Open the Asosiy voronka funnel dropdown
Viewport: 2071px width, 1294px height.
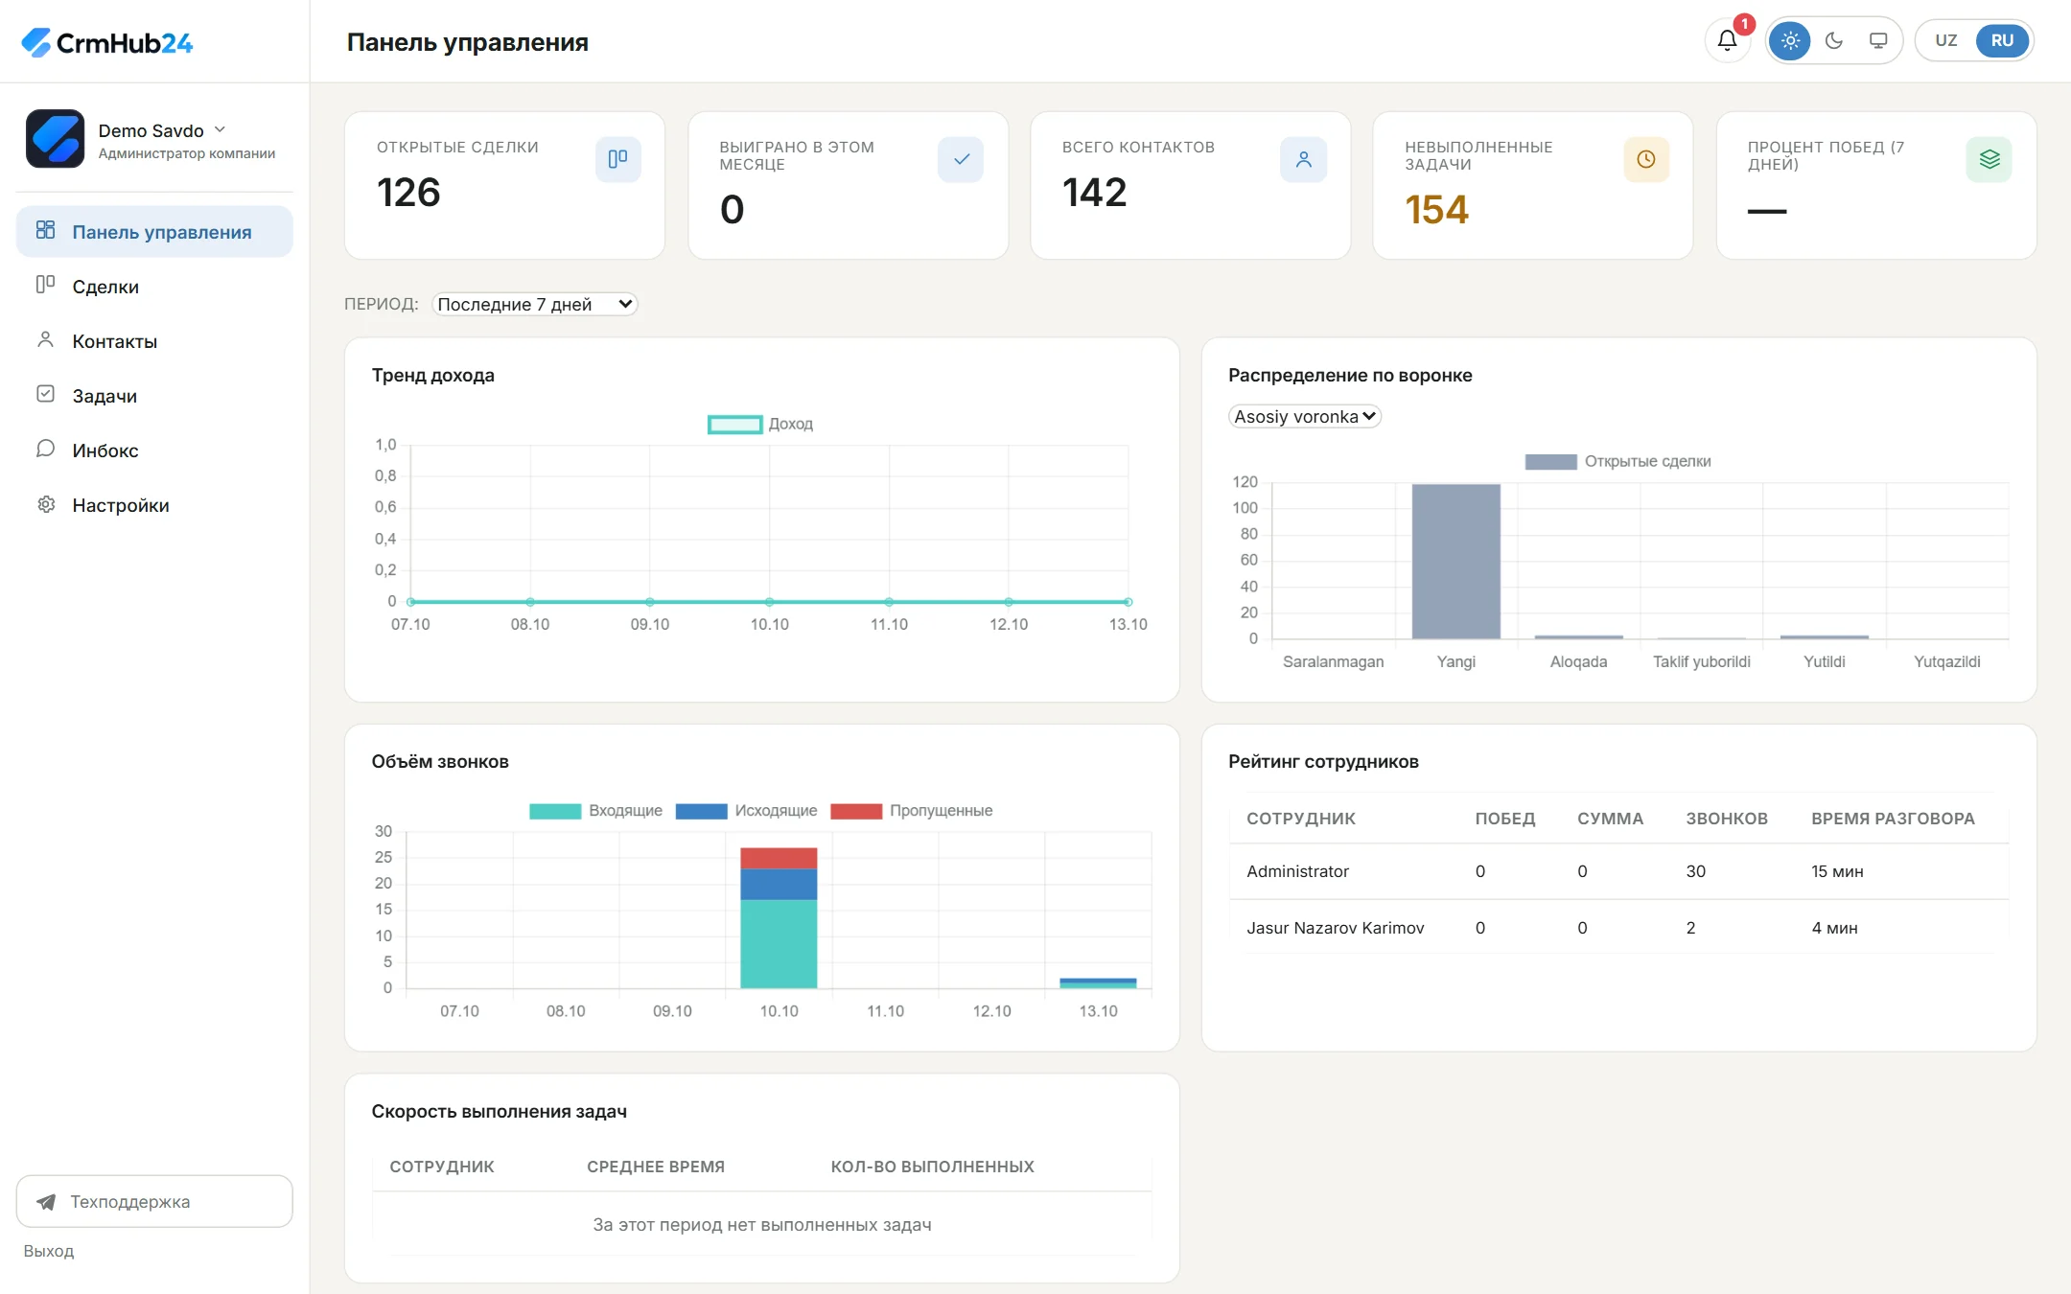tap(1304, 416)
